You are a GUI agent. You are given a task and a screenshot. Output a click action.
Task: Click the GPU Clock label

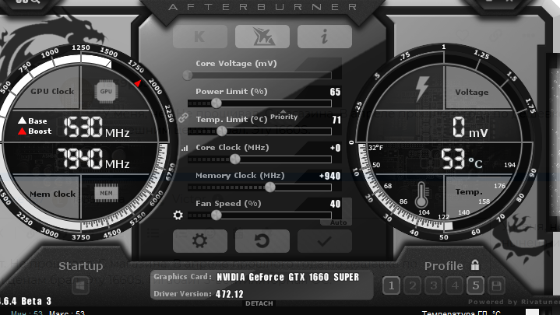[x=52, y=91]
